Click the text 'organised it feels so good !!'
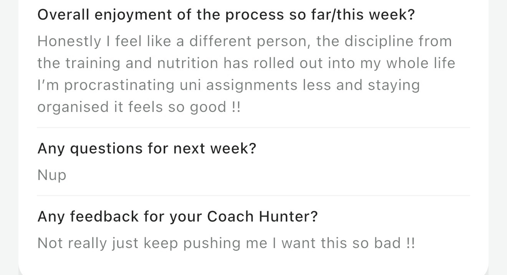 (139, 107)
